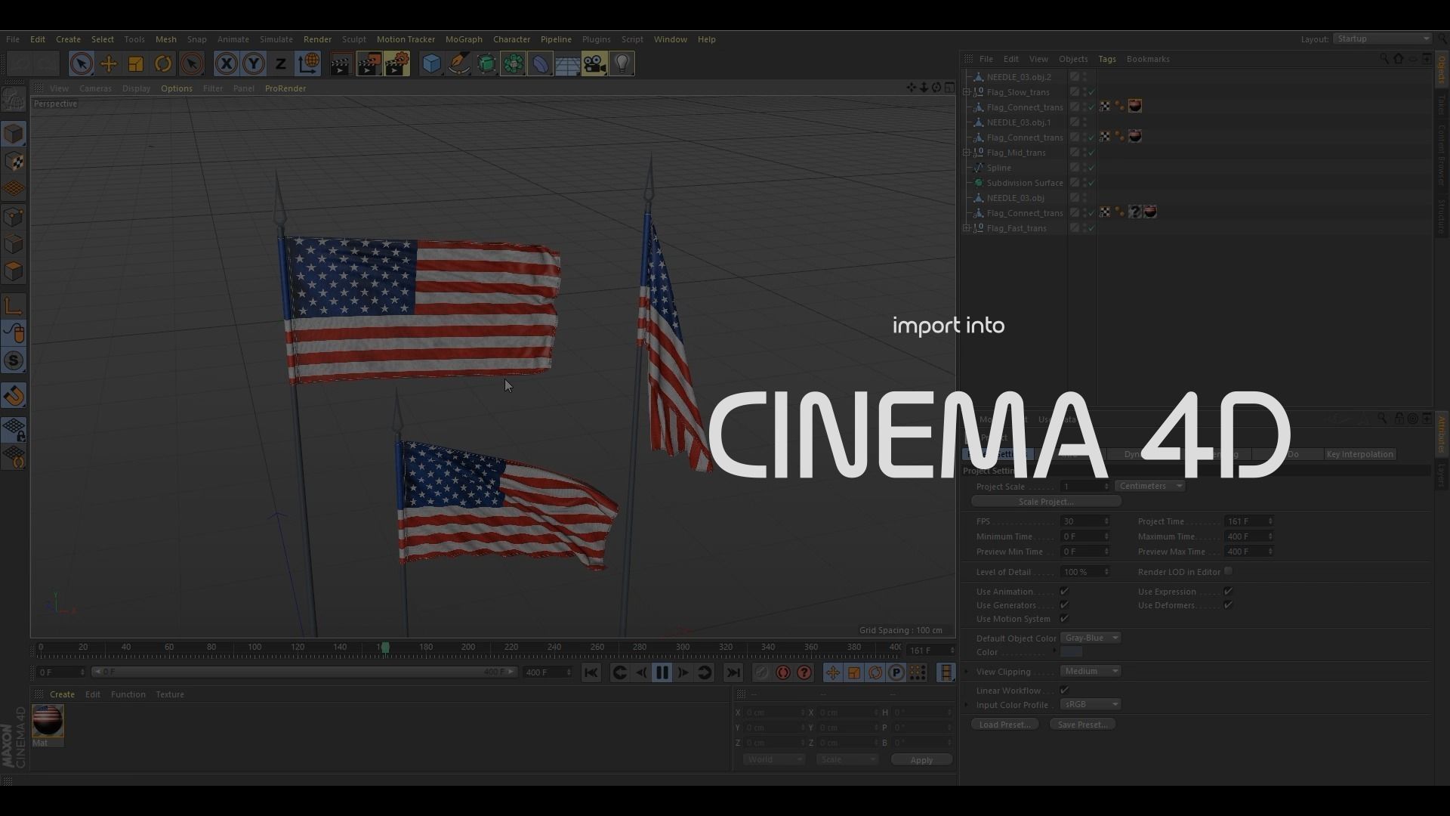Open Default Object Color Gray-Blue dropdown
This screenshot has width=1450, height=816.
tap(1091, 638)
